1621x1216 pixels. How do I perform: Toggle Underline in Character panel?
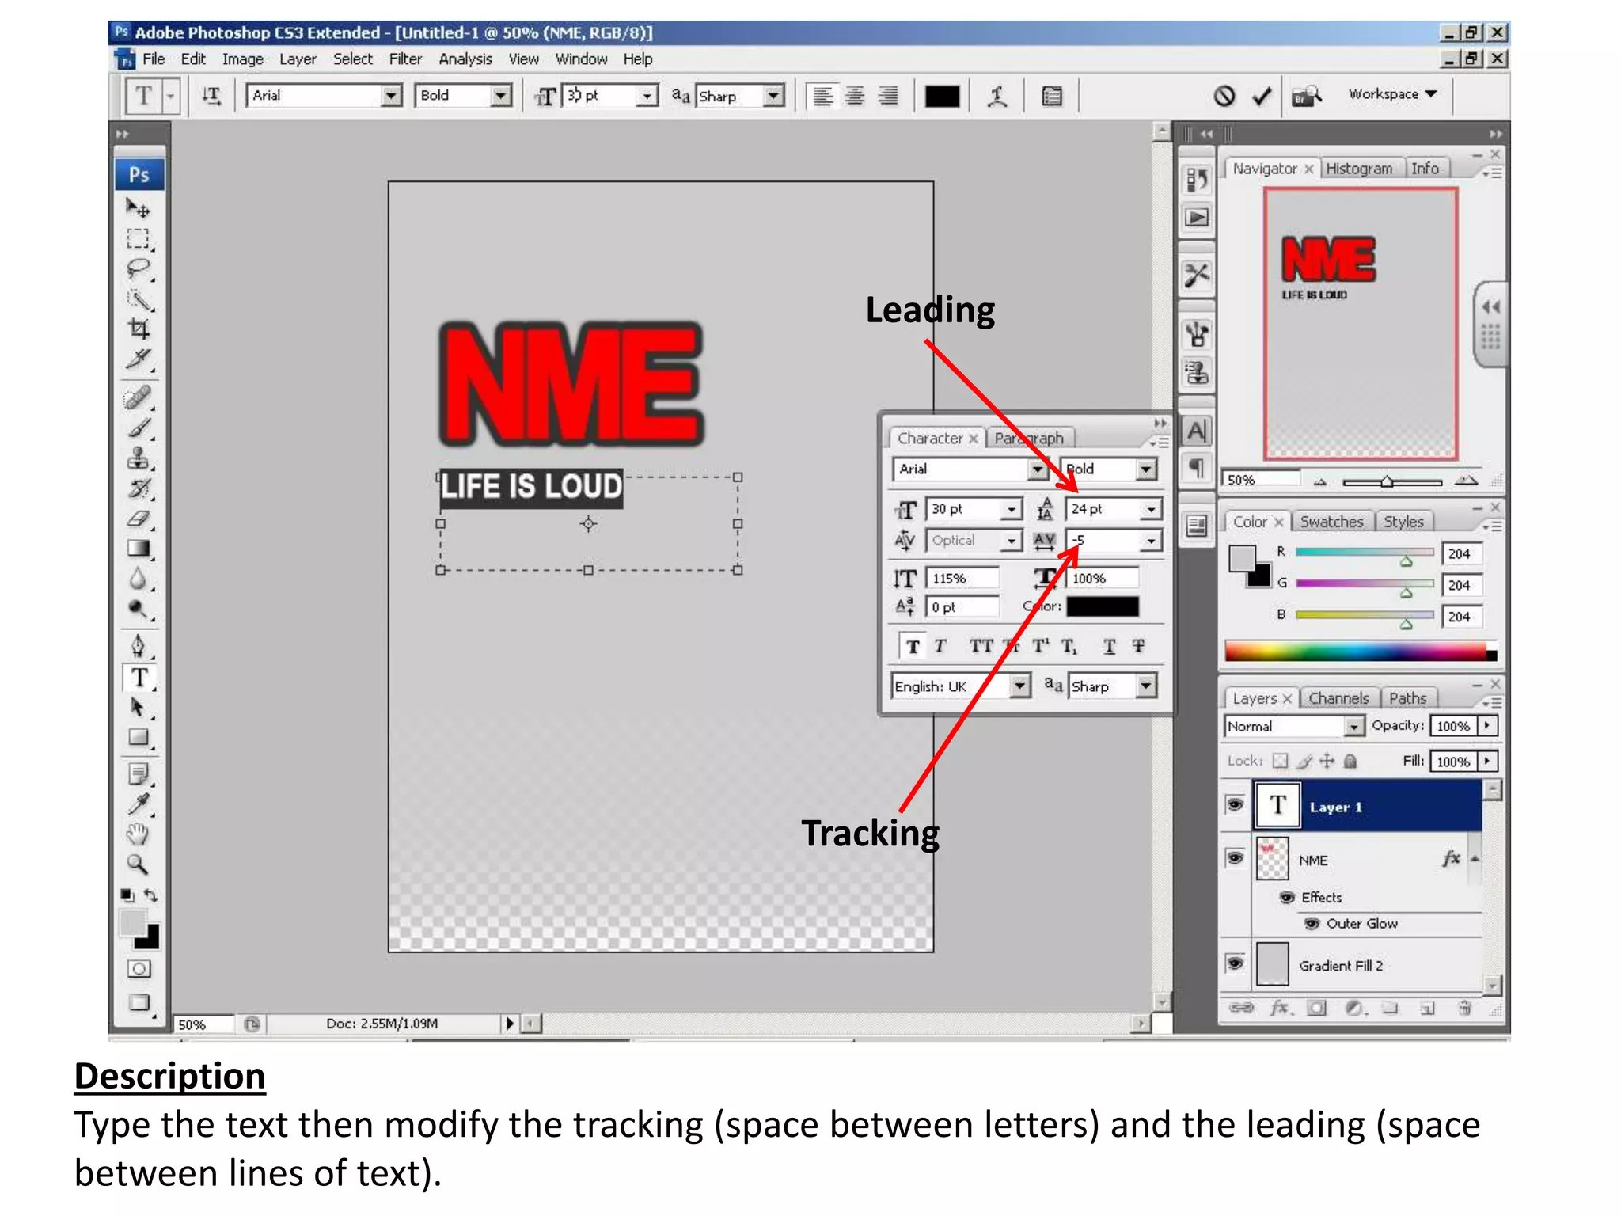1110,647
